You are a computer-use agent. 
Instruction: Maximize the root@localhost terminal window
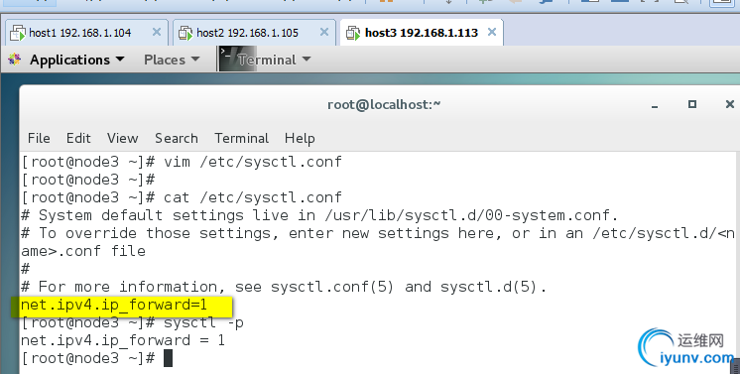[691, 104]
